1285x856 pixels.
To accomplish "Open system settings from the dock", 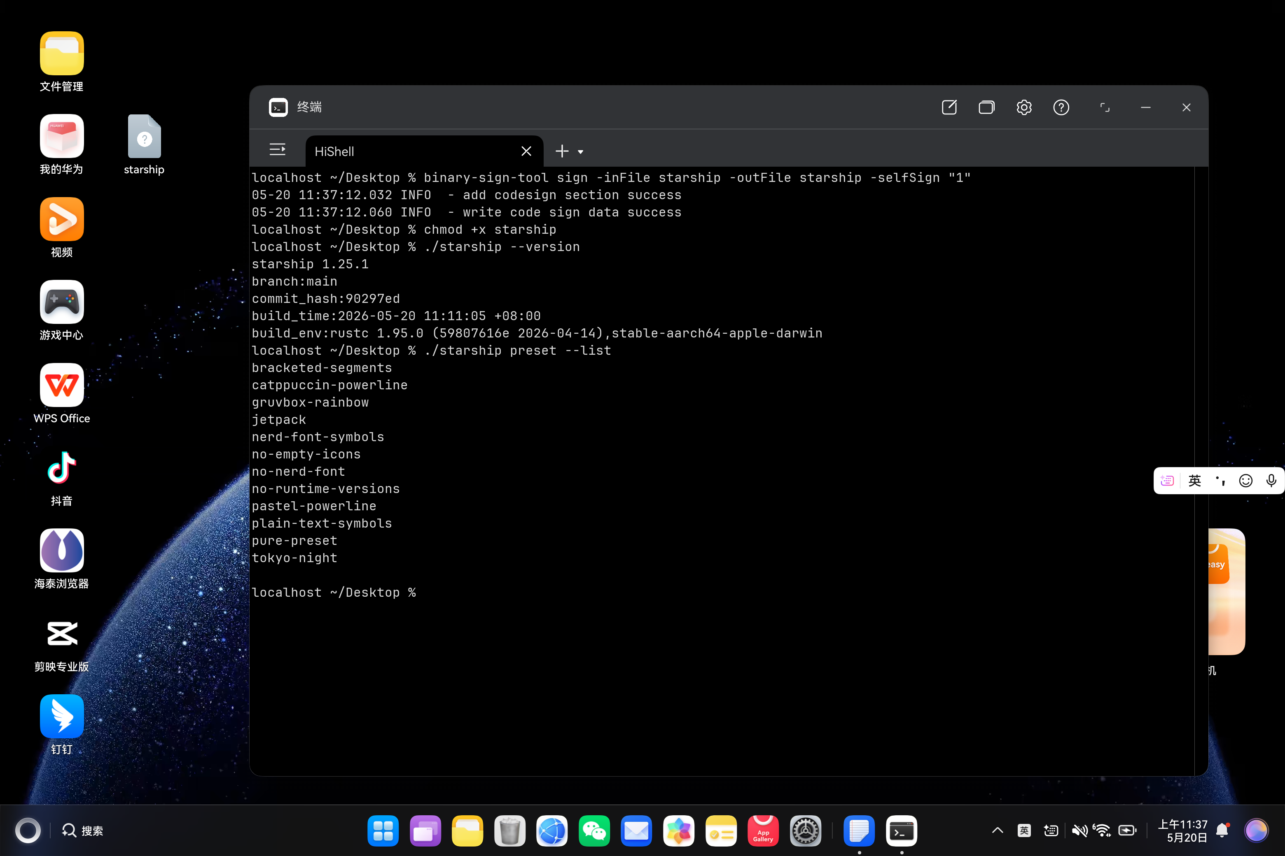I will 805,831.
